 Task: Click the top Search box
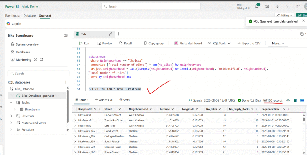pos(151,7)
